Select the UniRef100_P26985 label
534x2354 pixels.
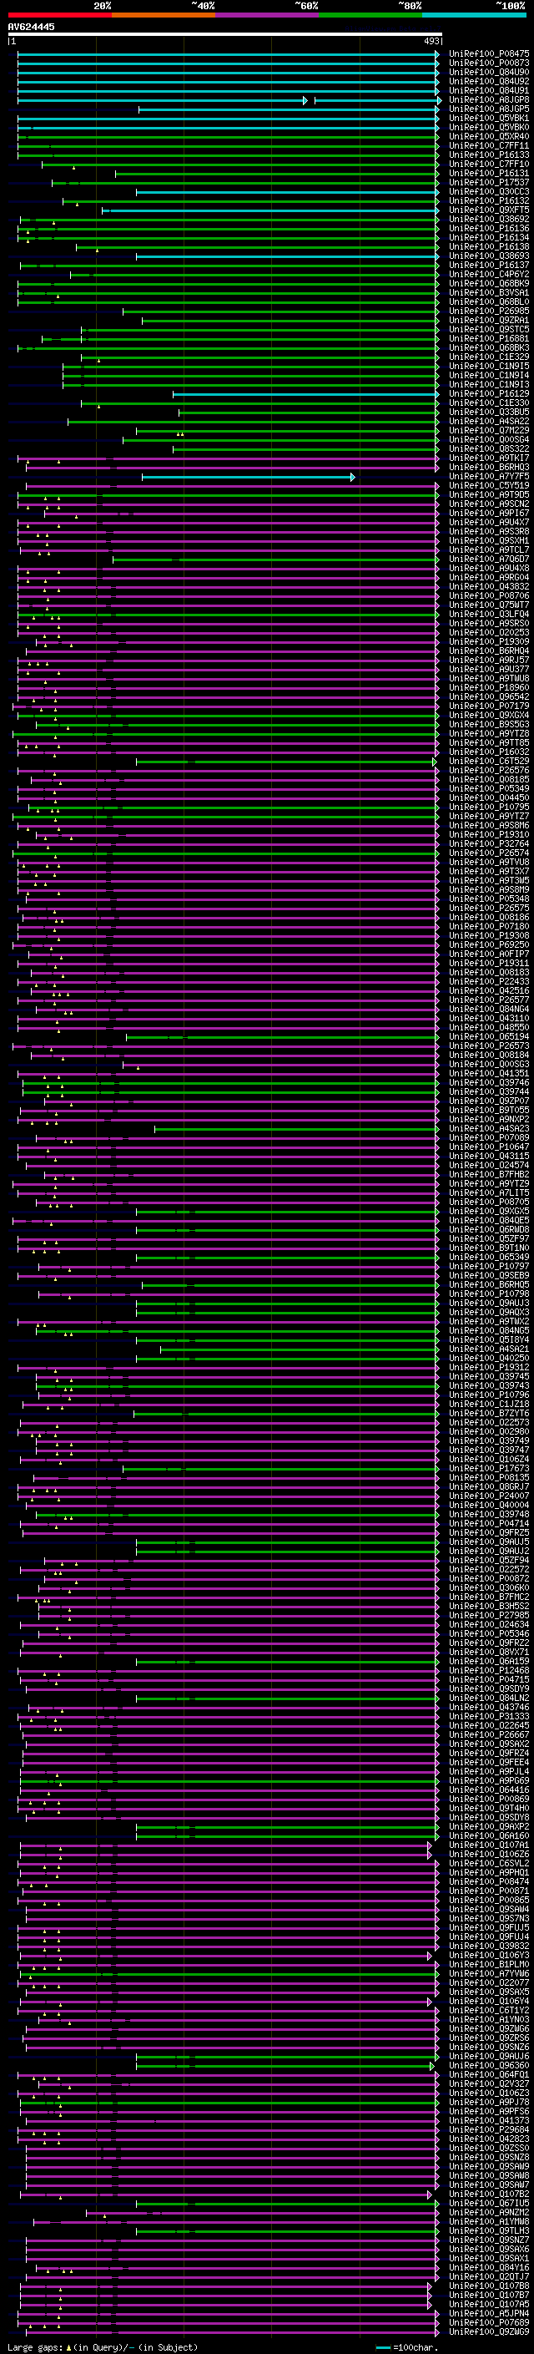click(489, 311)
